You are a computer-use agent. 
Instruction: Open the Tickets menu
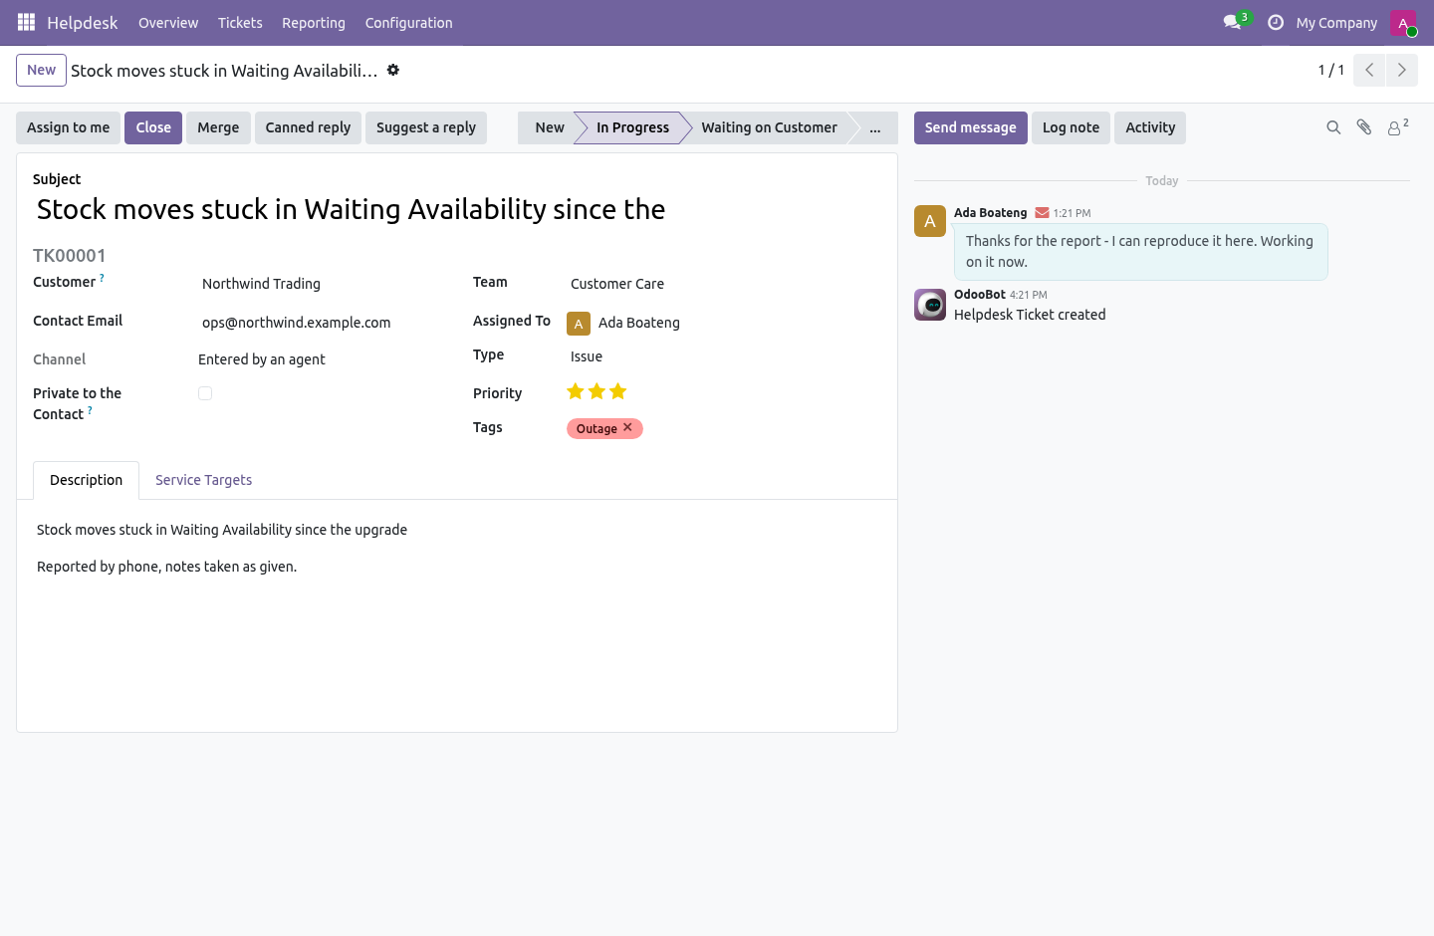(x=240, y=23)
